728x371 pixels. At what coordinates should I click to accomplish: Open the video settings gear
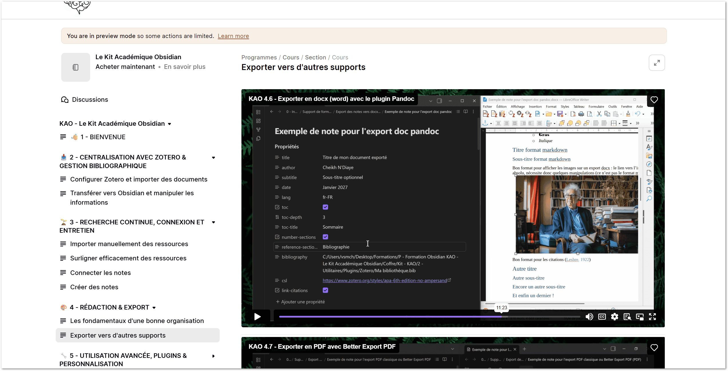(614, 316)
